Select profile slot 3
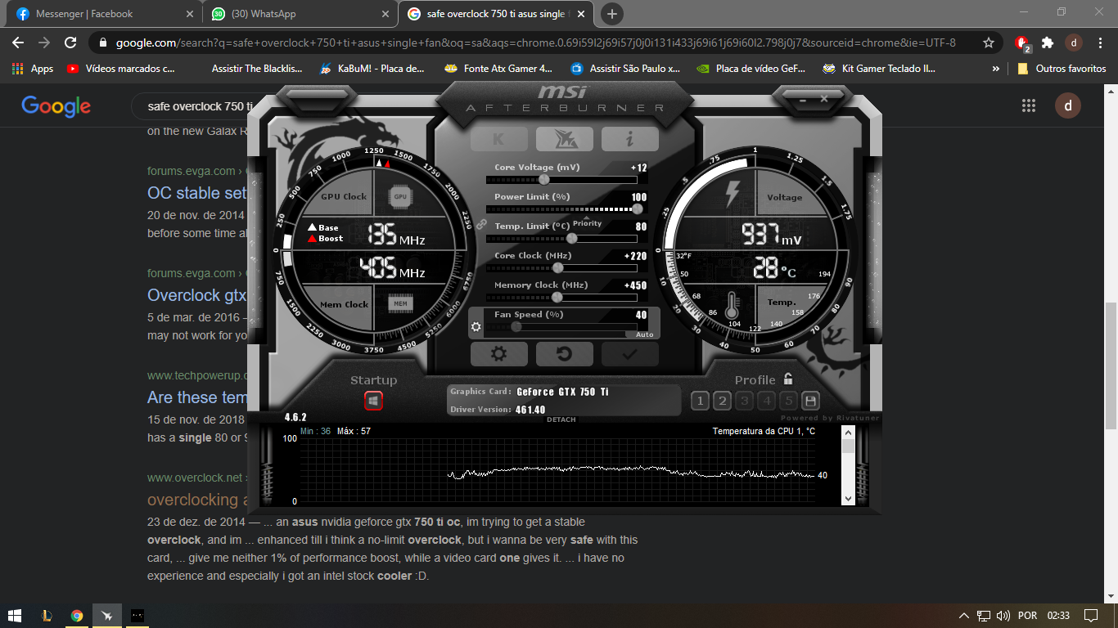Image resolution: width=1118 pixels, height=628 pixels. click(744, 401)
